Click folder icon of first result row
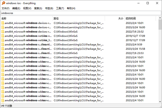Image resolution: width=162 pixels, height=108 pixels. pos(3,23)
